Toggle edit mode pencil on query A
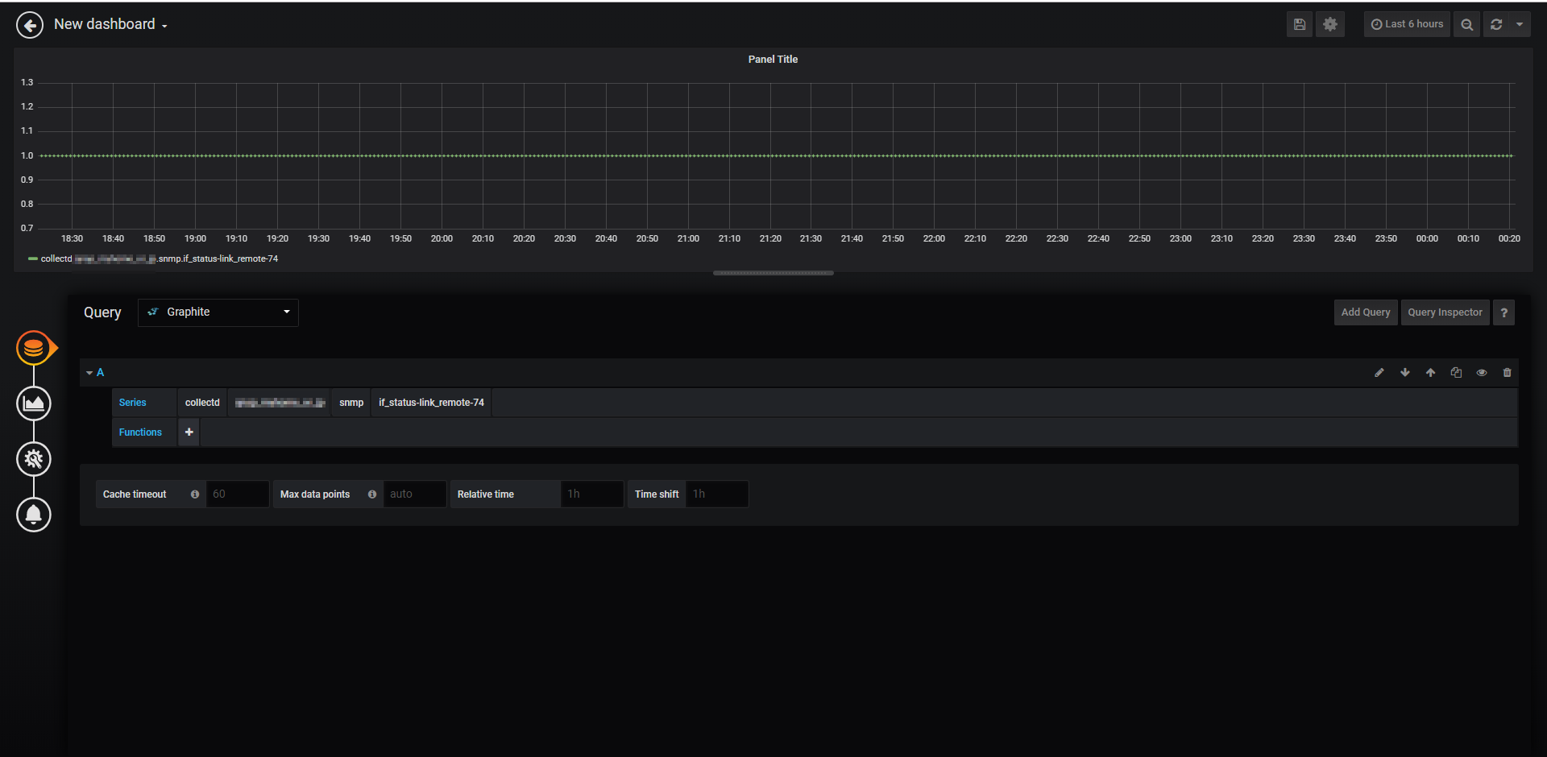The image size is (1547, 757). coord(1379,373)
